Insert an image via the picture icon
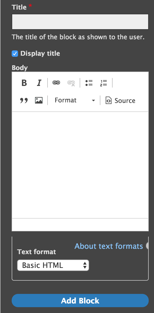This screenshot has height=313, width=154. 39,100
